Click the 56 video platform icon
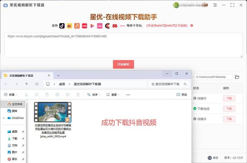The image size is (247, 163). click(x=115, y=26)
